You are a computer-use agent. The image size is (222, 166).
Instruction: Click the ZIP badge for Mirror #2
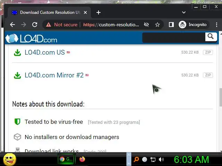pyautogui.click(x=208, y=75)
